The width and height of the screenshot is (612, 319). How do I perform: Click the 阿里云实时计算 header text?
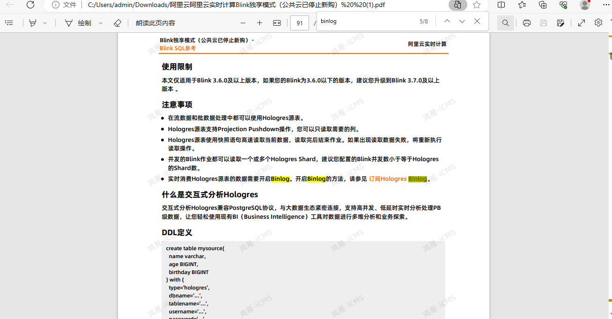click(427, 44)
